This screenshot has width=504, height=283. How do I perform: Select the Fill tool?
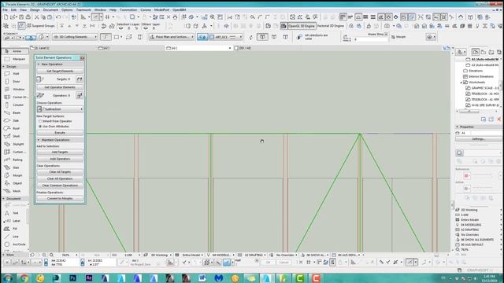point(15,229)
